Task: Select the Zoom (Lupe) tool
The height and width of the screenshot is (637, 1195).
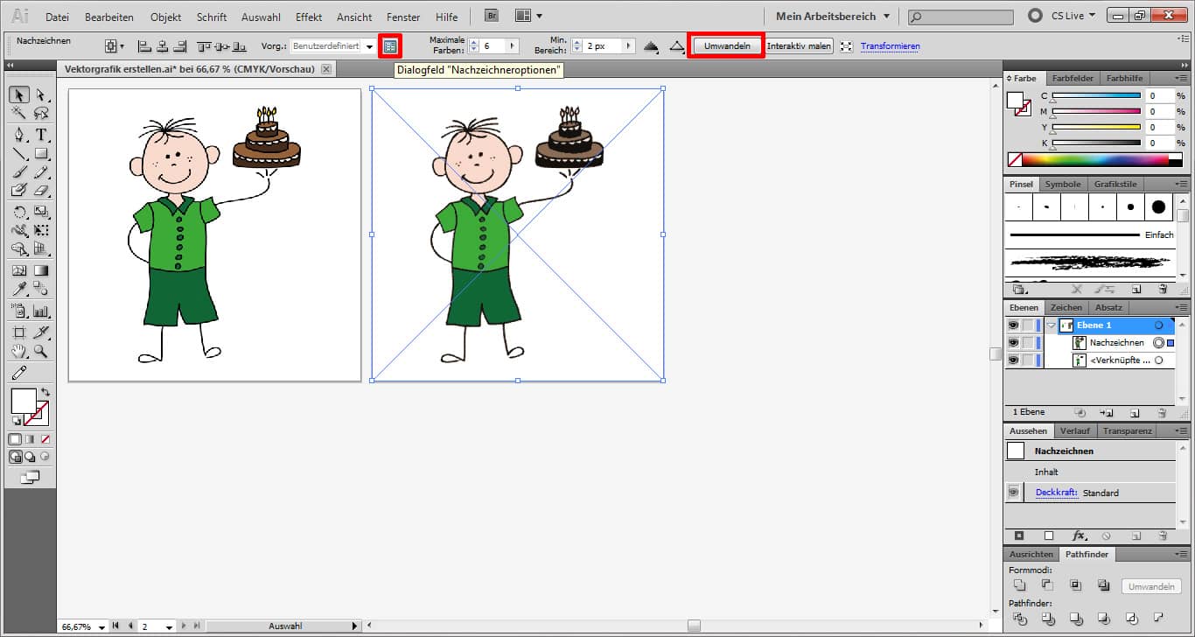Action: (x=38, y=353)
